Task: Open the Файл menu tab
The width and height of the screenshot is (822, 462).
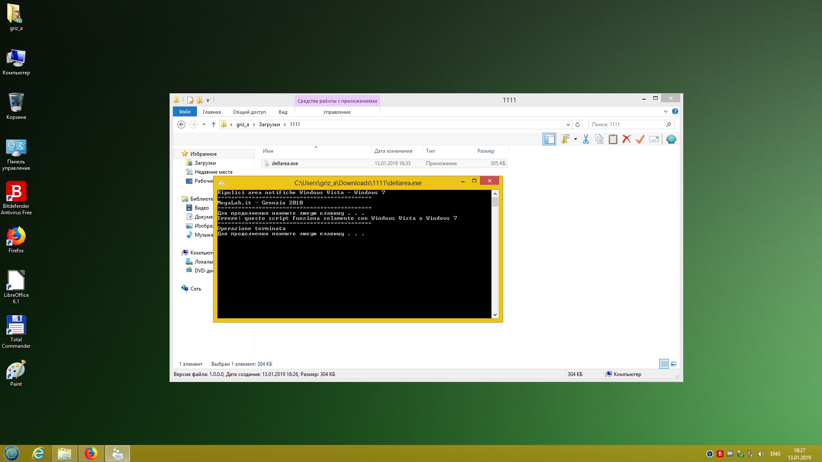Action: 185,112
